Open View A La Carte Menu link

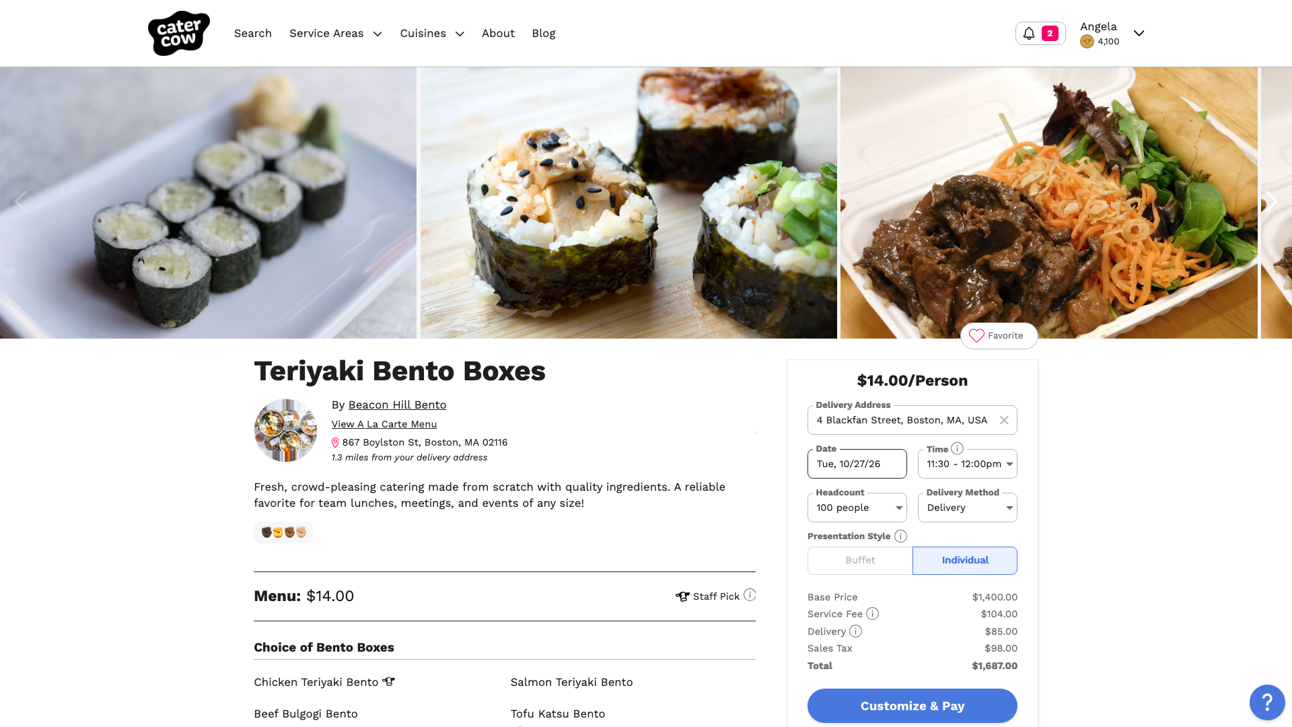(x=384, y=424)
